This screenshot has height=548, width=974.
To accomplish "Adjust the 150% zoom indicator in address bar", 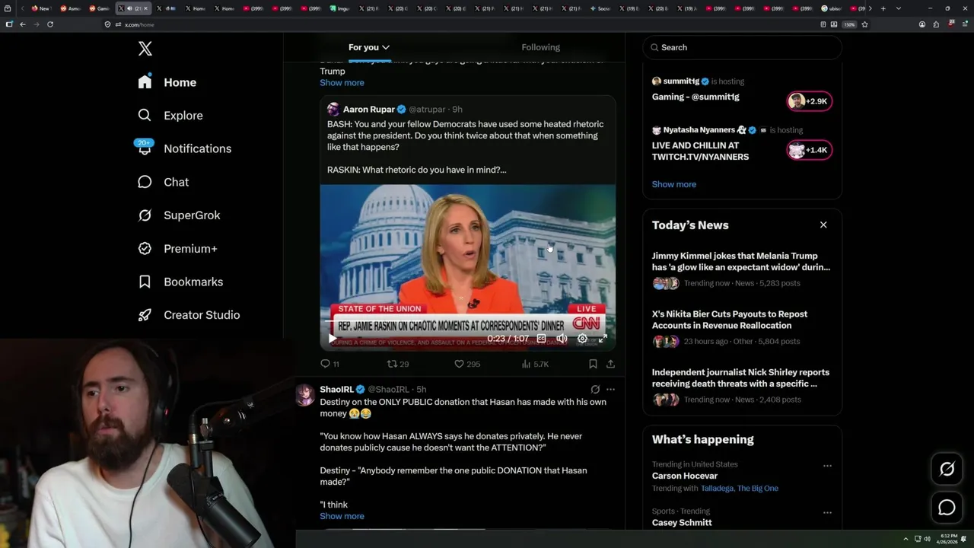I will [849, 24].
